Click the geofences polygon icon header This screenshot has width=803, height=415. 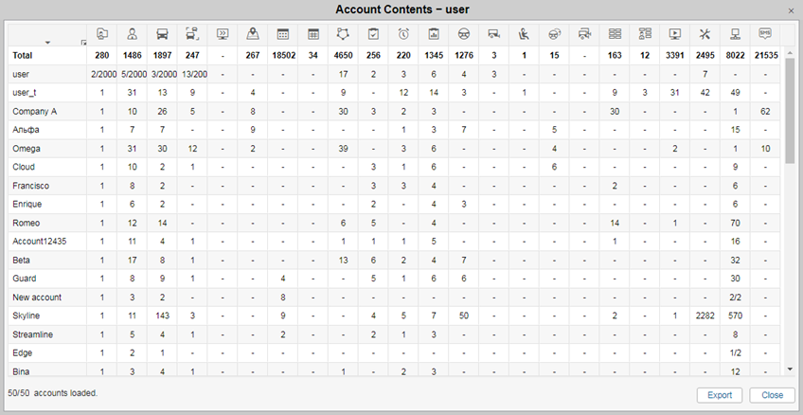pyautogui.click(x=343, y=34)
